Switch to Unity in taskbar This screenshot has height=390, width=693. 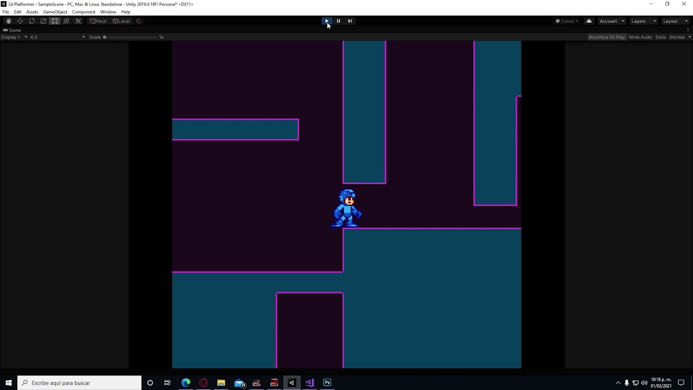coord(292,383)
